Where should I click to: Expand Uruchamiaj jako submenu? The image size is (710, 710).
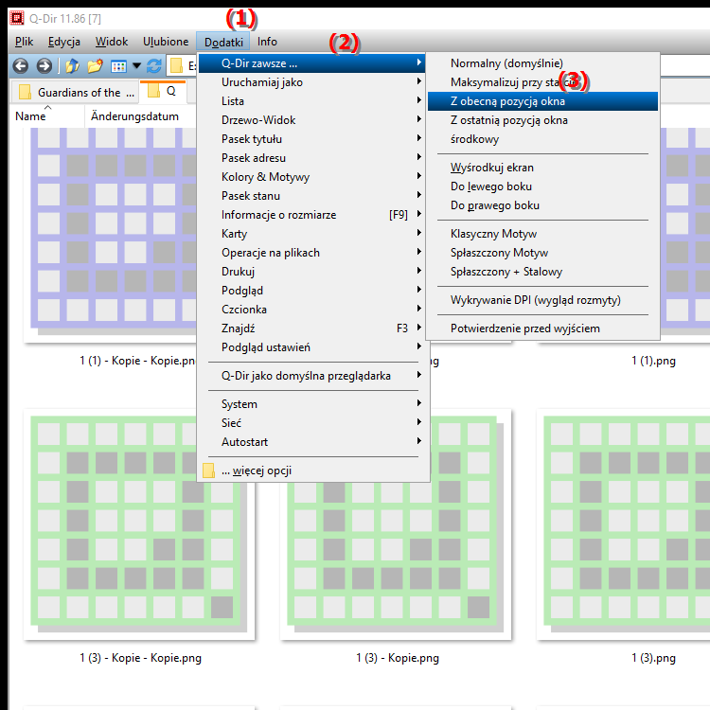pos(312,82)
